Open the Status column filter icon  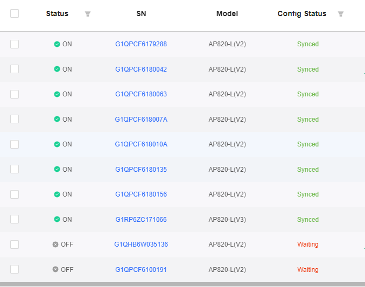pyautogui.click(x=88, y=14)
